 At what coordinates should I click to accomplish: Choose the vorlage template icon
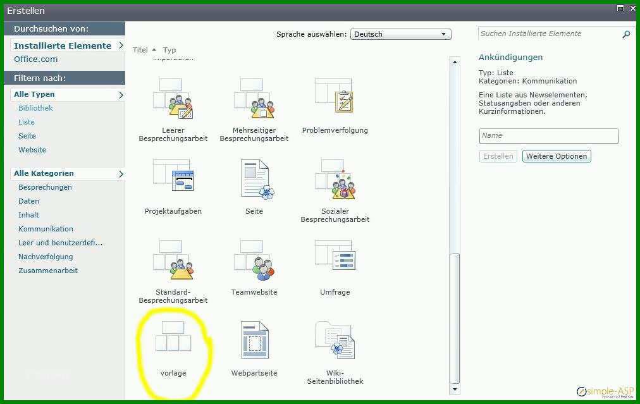(173, 336)
